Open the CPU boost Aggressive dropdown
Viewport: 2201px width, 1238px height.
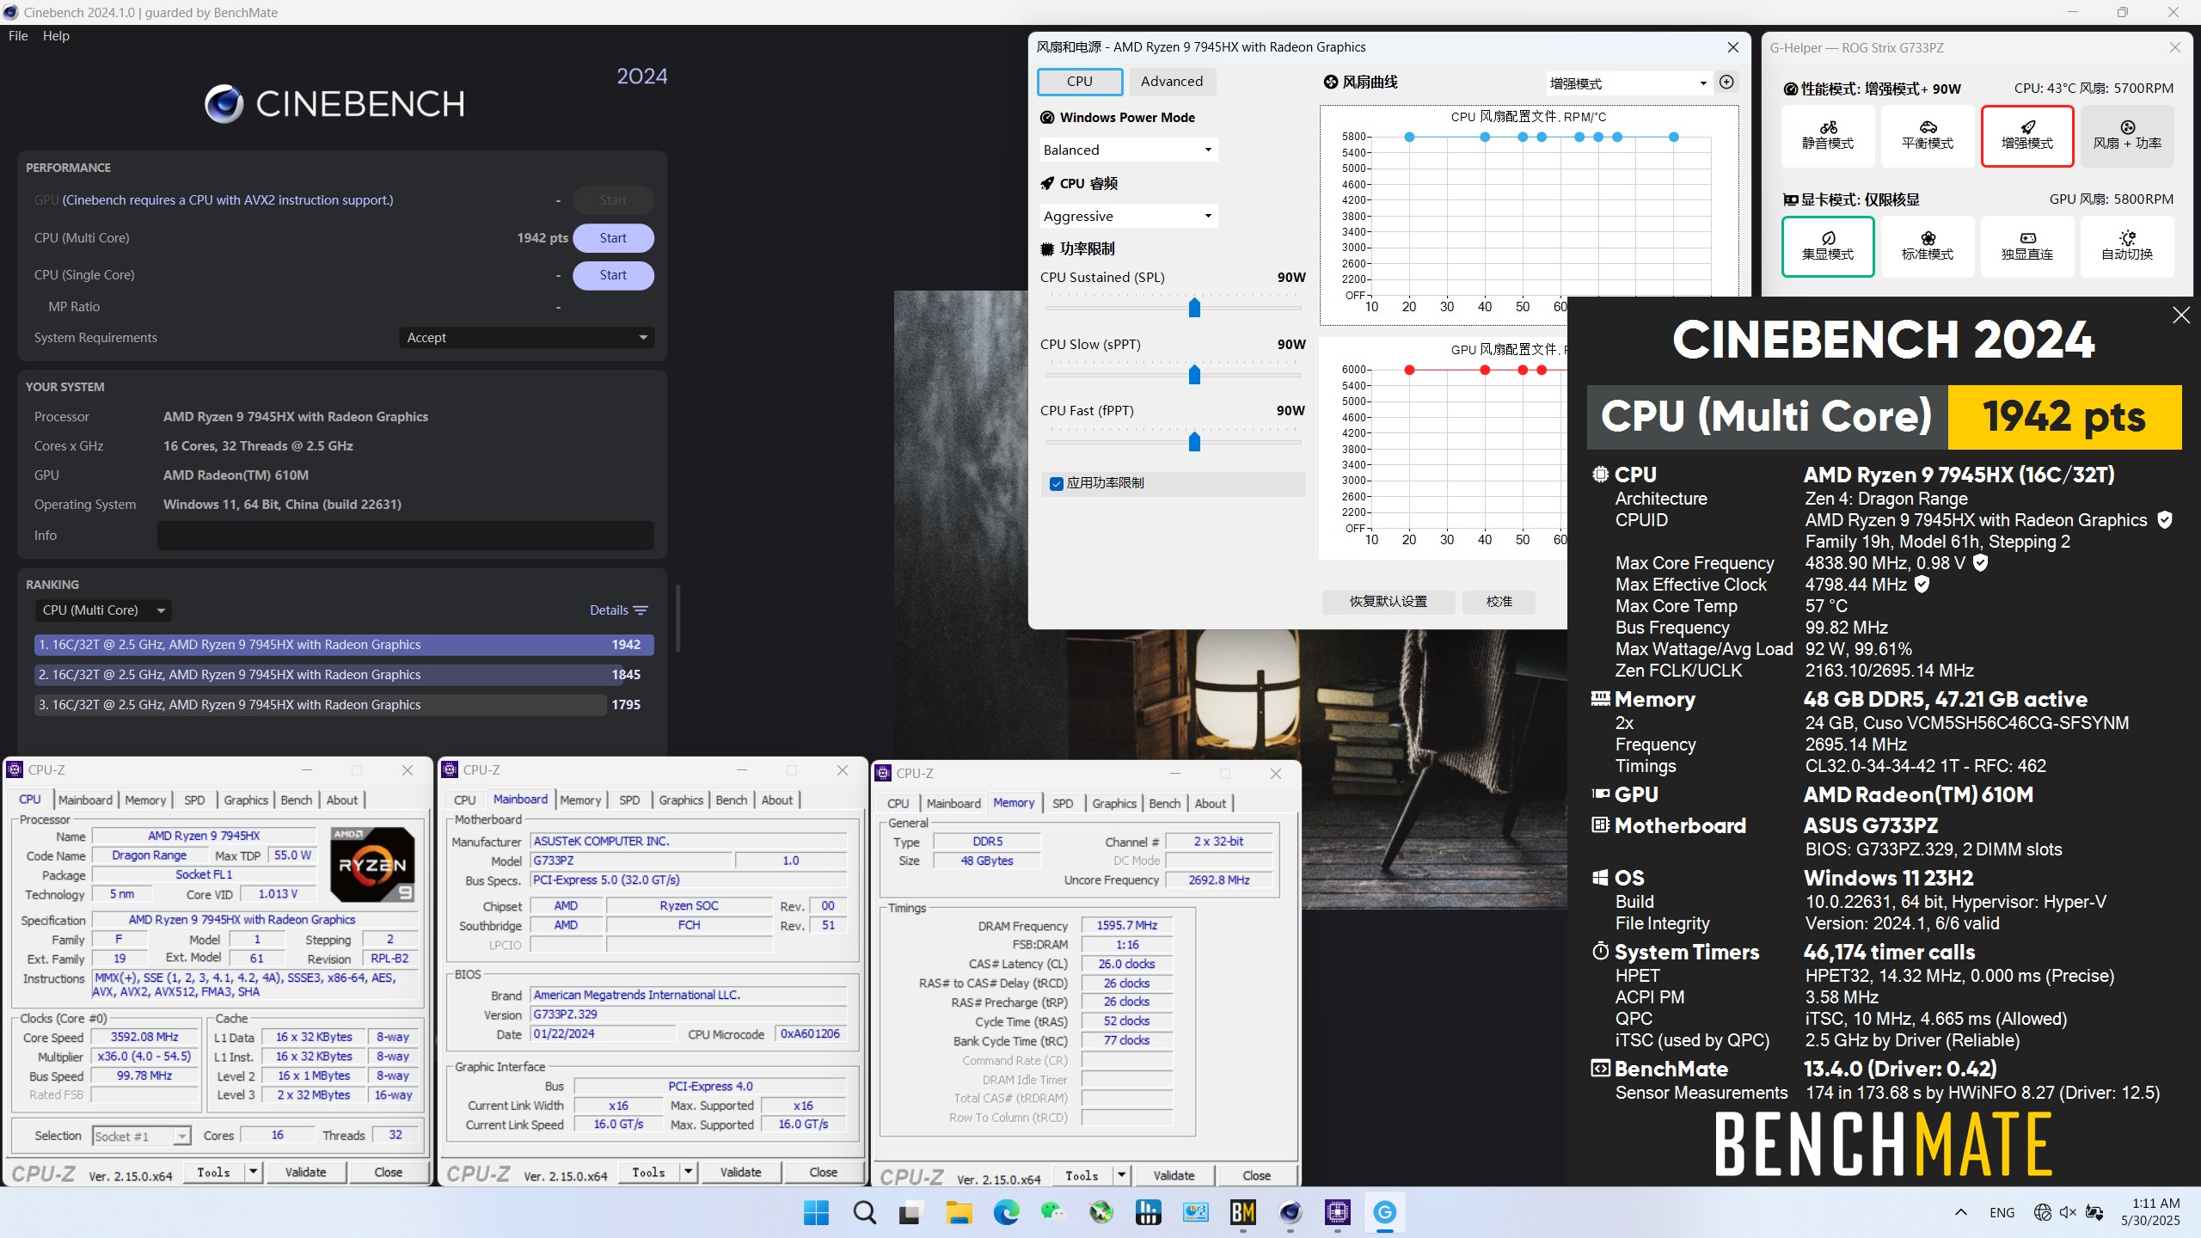pos(1127,216)
